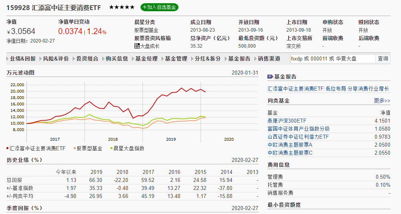Click the 托管费 value 0.10%

[x=383, y=185]
